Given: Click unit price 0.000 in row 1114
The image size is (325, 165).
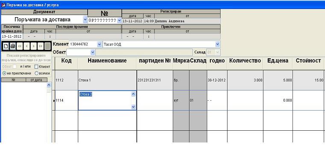Looking at the screenshot, I should pos(278,100).
